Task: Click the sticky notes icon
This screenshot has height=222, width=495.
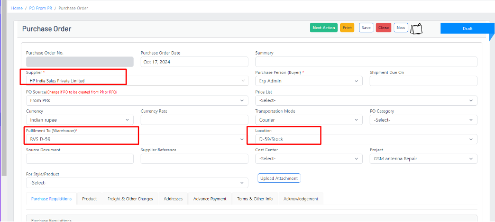Action: coord(417,28)
